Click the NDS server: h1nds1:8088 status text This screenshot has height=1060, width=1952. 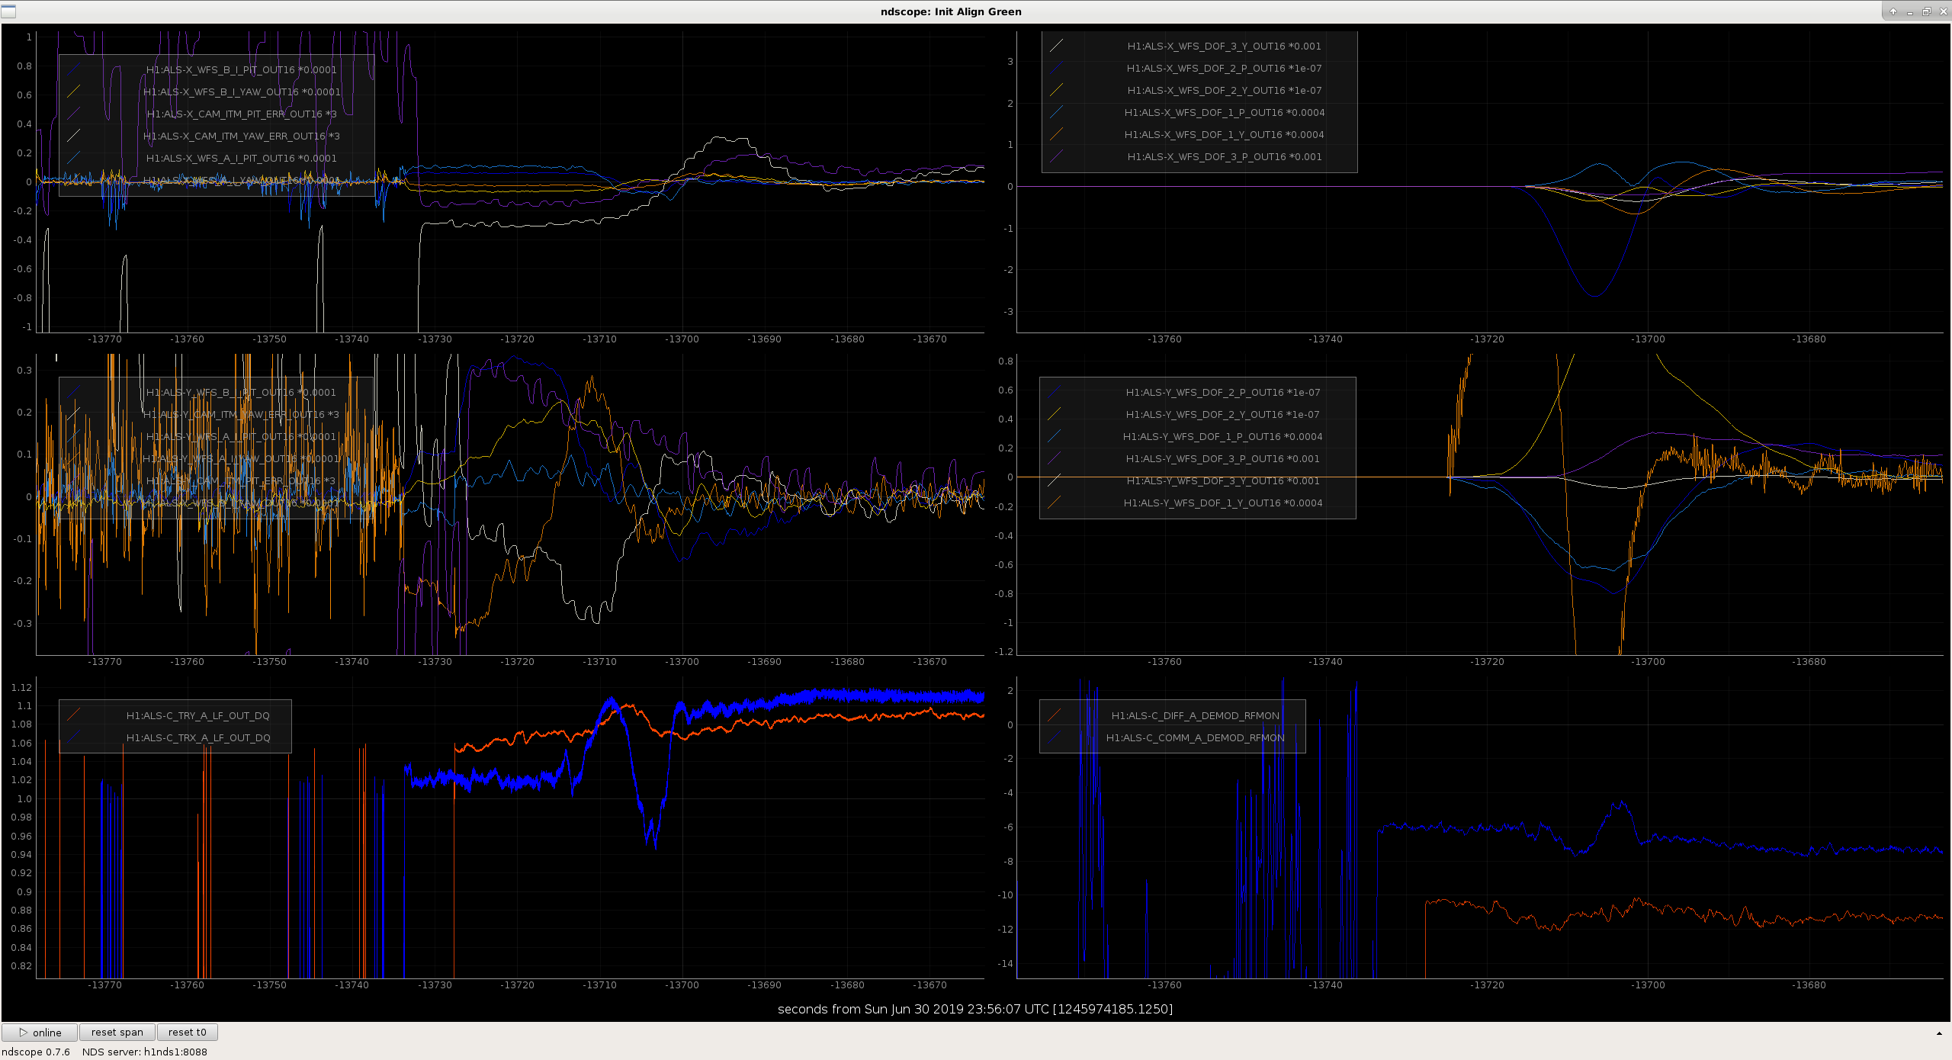(145, 1052)
